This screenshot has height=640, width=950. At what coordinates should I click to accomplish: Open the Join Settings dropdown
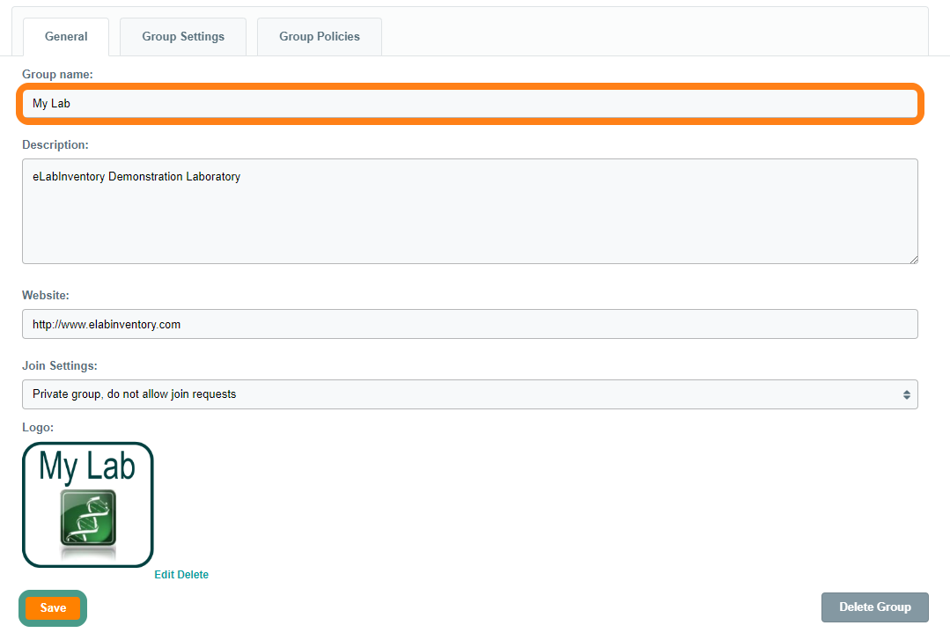(469, 394)
